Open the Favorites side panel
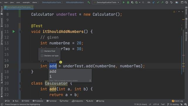This screenshot has height=106, width=188. (x=2, y=92)
